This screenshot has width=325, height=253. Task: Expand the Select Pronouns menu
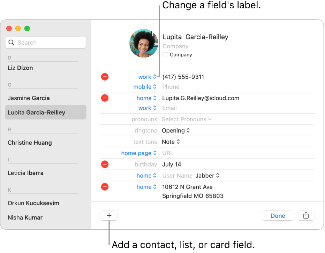pos(187,120)
